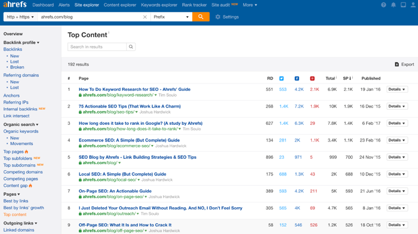
Task: Open Rank tracker
Action: tap(194, 5)
